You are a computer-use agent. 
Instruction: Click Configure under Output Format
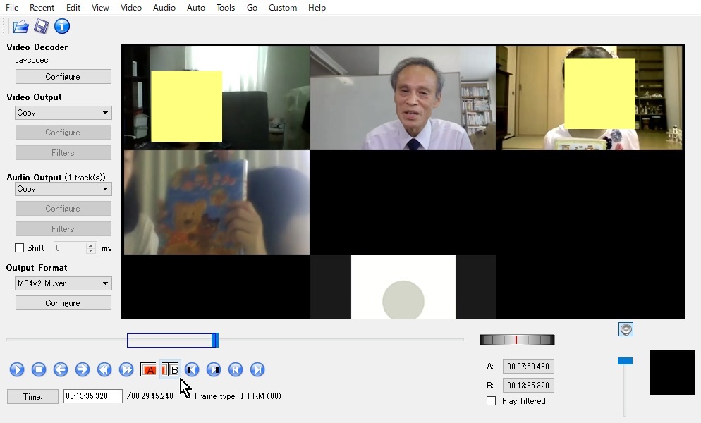point(63,302)
